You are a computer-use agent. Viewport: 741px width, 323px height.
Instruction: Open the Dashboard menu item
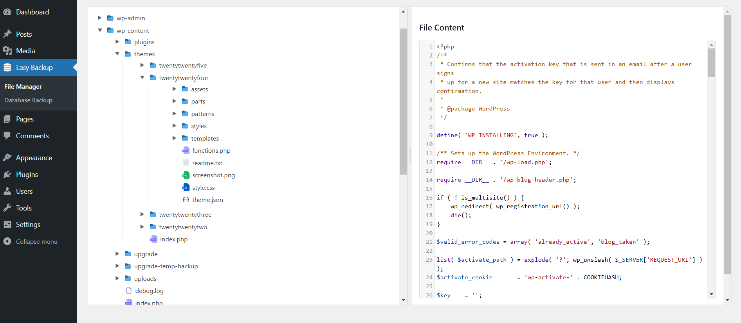pyautogui.click(x=38, y=12)
